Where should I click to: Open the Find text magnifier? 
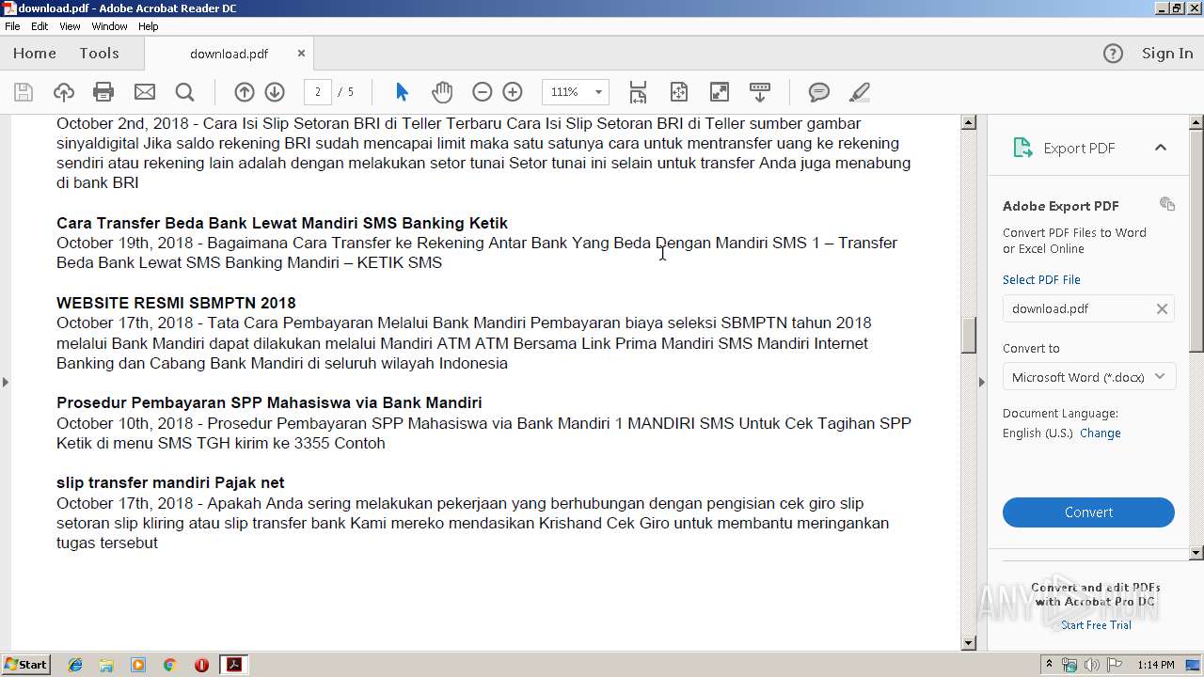point(184,91)
